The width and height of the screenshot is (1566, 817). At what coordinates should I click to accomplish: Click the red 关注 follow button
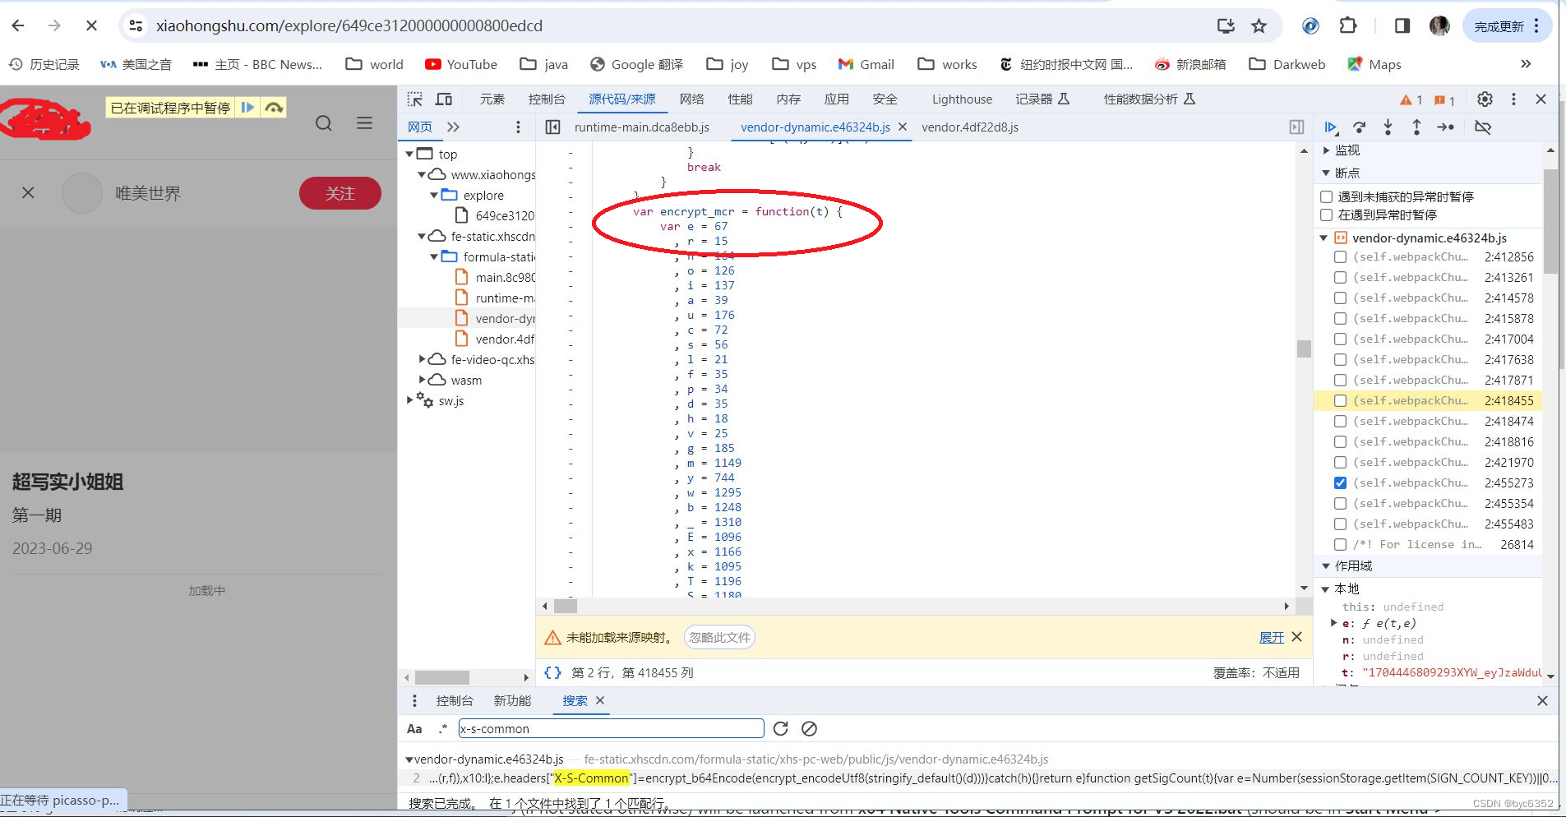coord(340,193)
